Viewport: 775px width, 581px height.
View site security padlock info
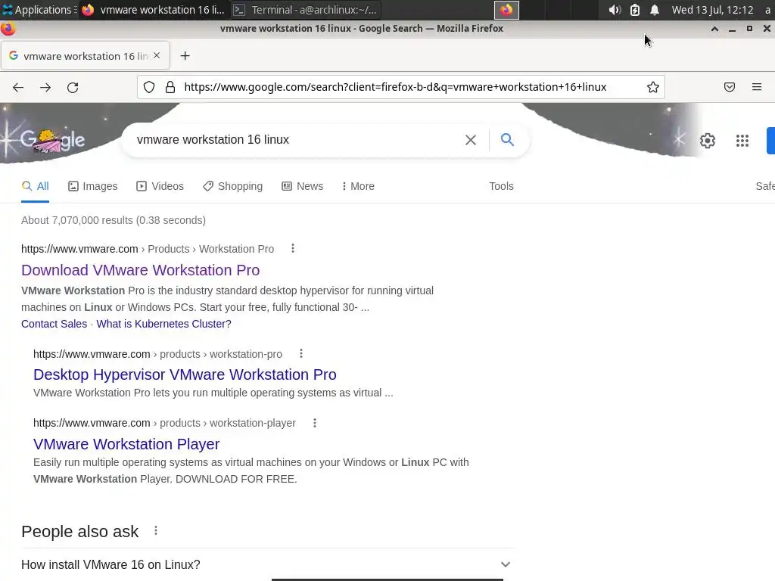click(170, 88)
